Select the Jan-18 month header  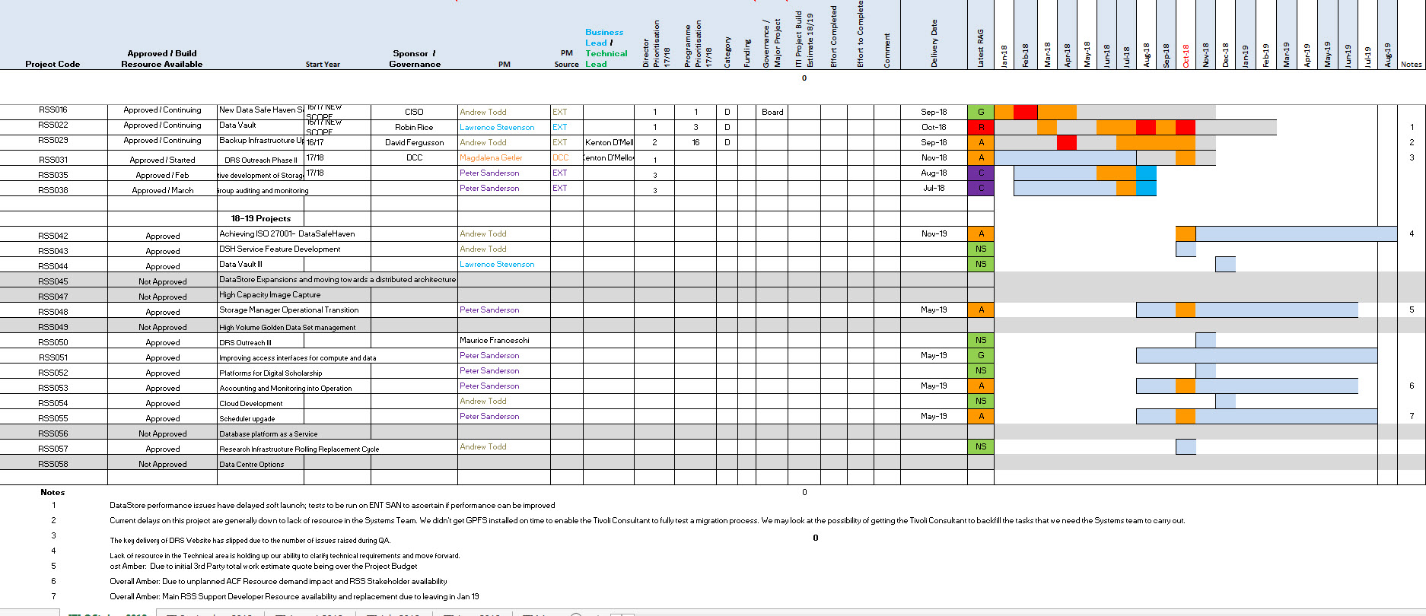(x=1004, y=56)
